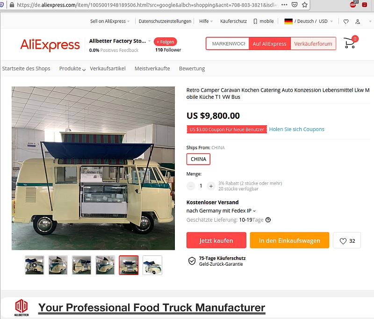Open the shopping cart icon
Screen dimensions: 374x319
(x=350, y=43)
